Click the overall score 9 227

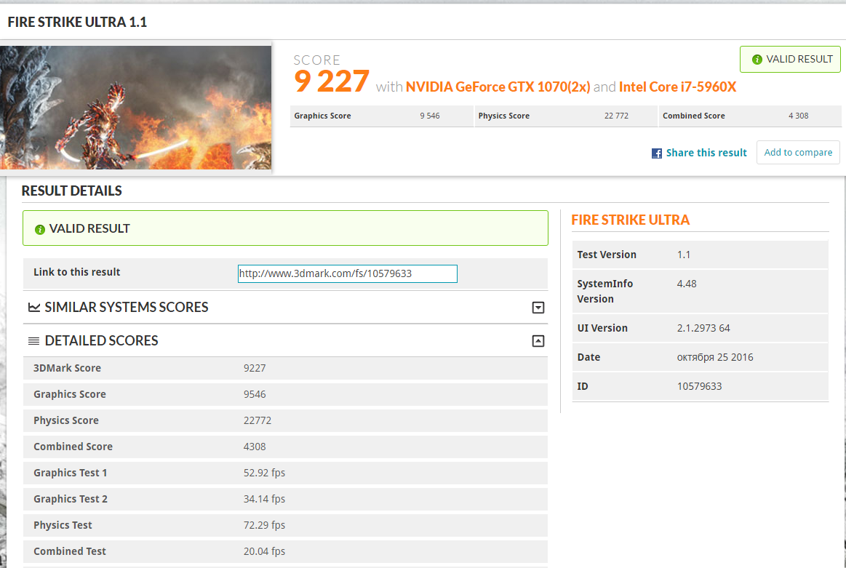pos(331,81)
